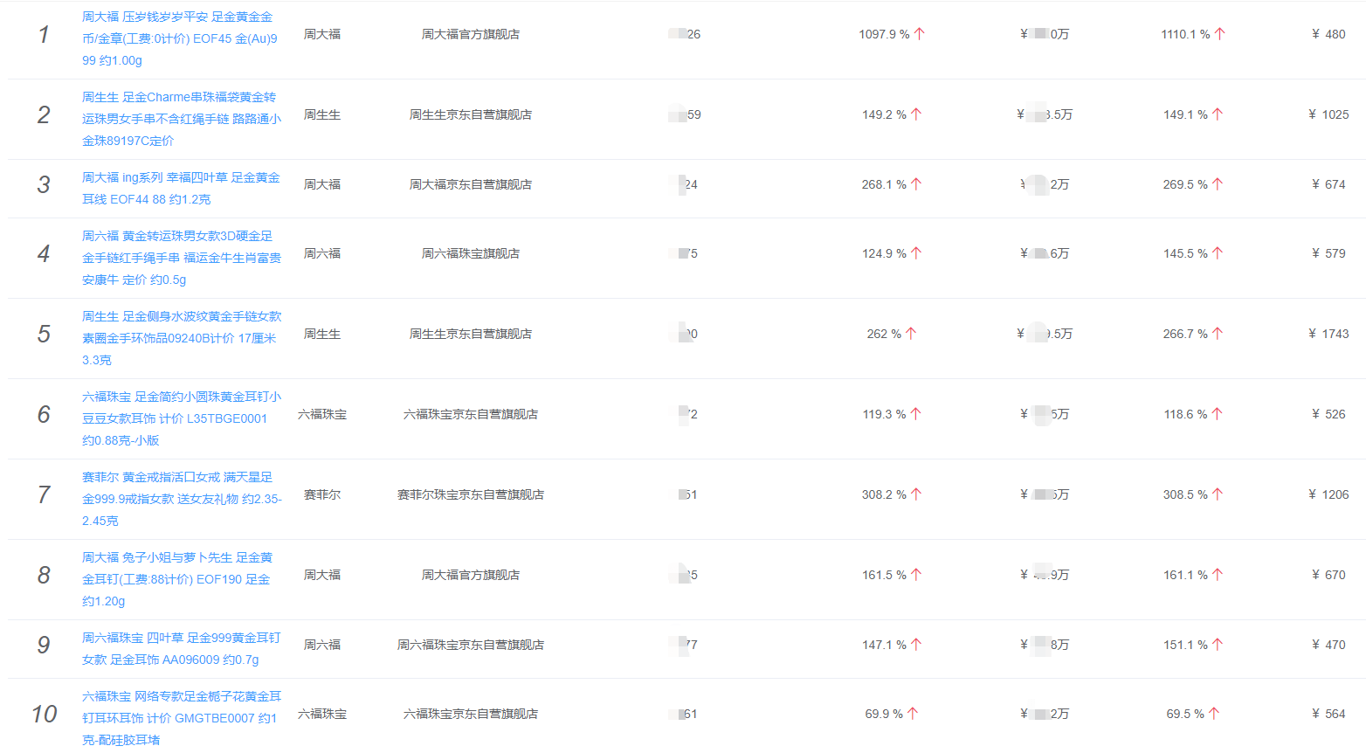Open the 六福珠宝 网络专款足金栀子花 product link

[x=182, y=718]
